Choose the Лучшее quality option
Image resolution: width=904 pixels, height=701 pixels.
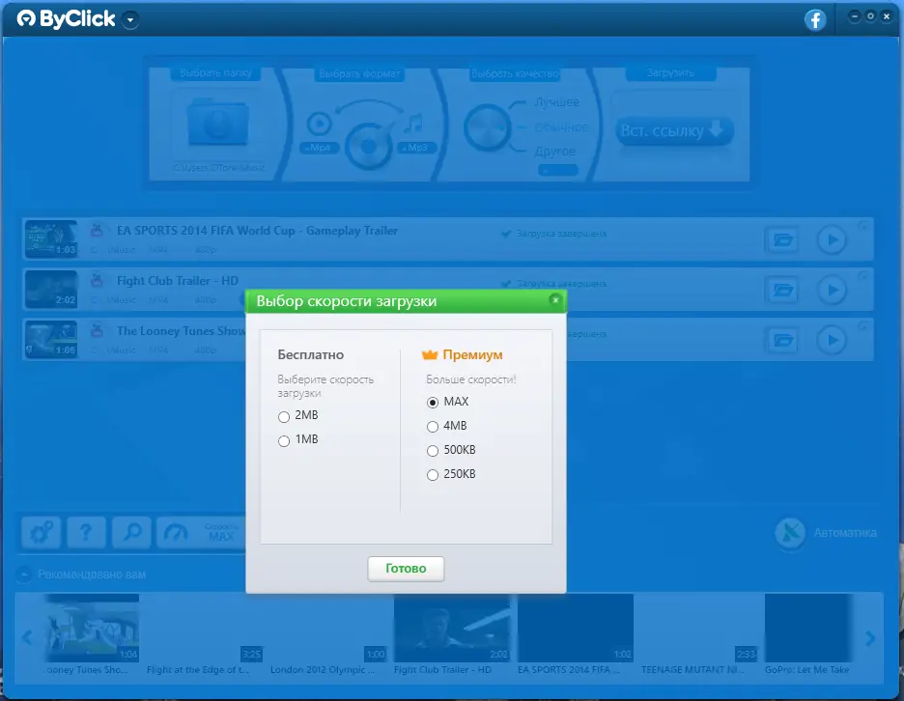pyautogui.click(x=557, y=102)
